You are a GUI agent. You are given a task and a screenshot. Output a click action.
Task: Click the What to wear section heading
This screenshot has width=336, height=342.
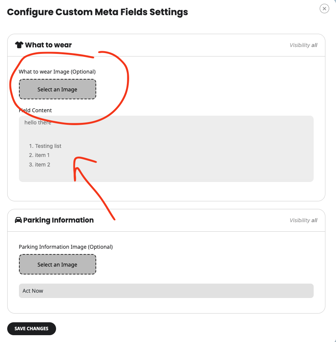(x=48, y=45)
